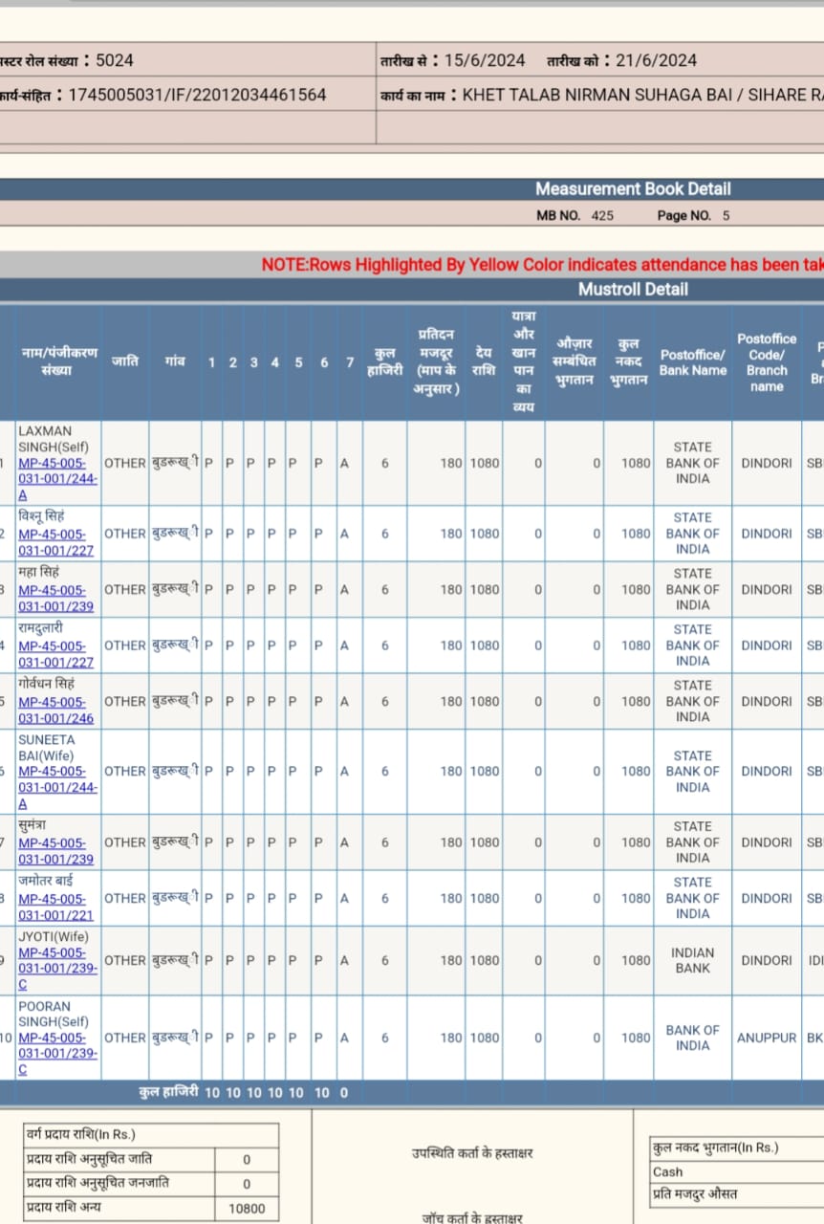Click BANK OF INDIA in POORAN SINGH's row
Image resolution: width=824 pixels, height=1224 pixels.
[x=692, y=1038]
